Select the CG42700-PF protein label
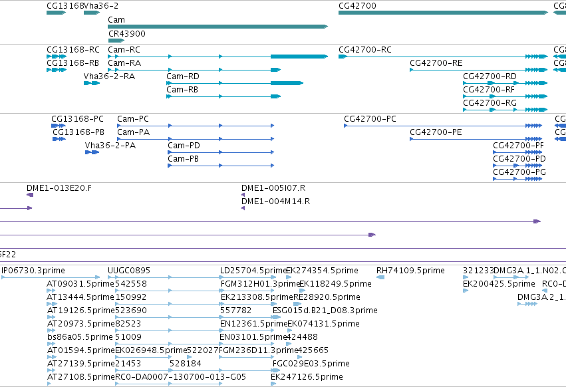This screenshot has height=387, width=566. (x=518, y=146)
